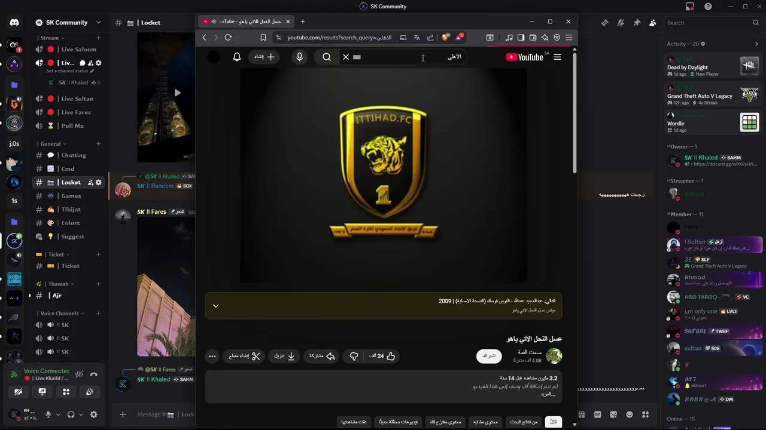This screenshot has width=766, height=430.
Task: Open browser hamburger main menu
Action: [569, 38]
